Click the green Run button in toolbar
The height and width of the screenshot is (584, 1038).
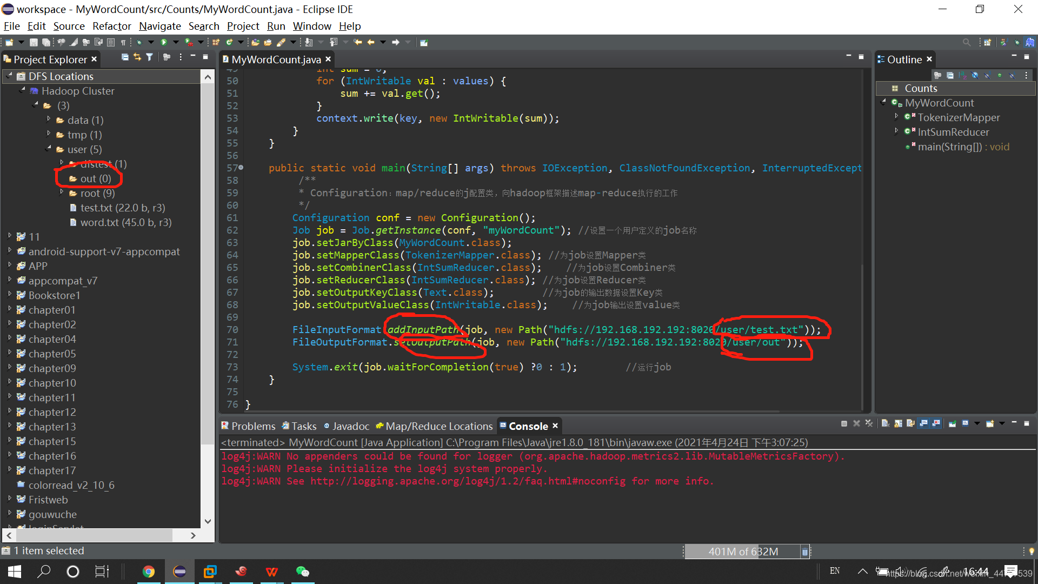pos(163,42)
